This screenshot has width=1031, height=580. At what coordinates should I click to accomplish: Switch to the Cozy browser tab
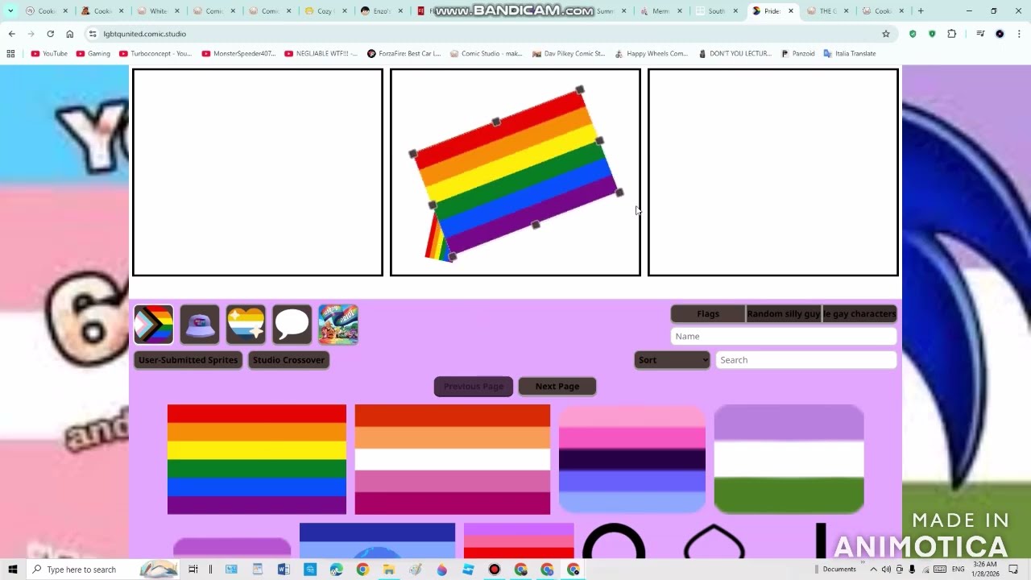click(325, 11)
